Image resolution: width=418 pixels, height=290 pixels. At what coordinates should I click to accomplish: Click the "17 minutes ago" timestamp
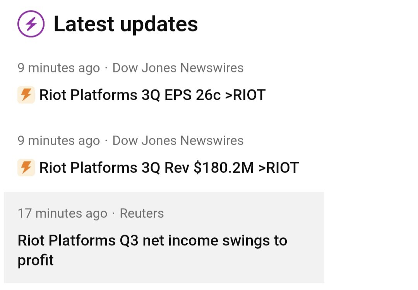click(62, 213)
